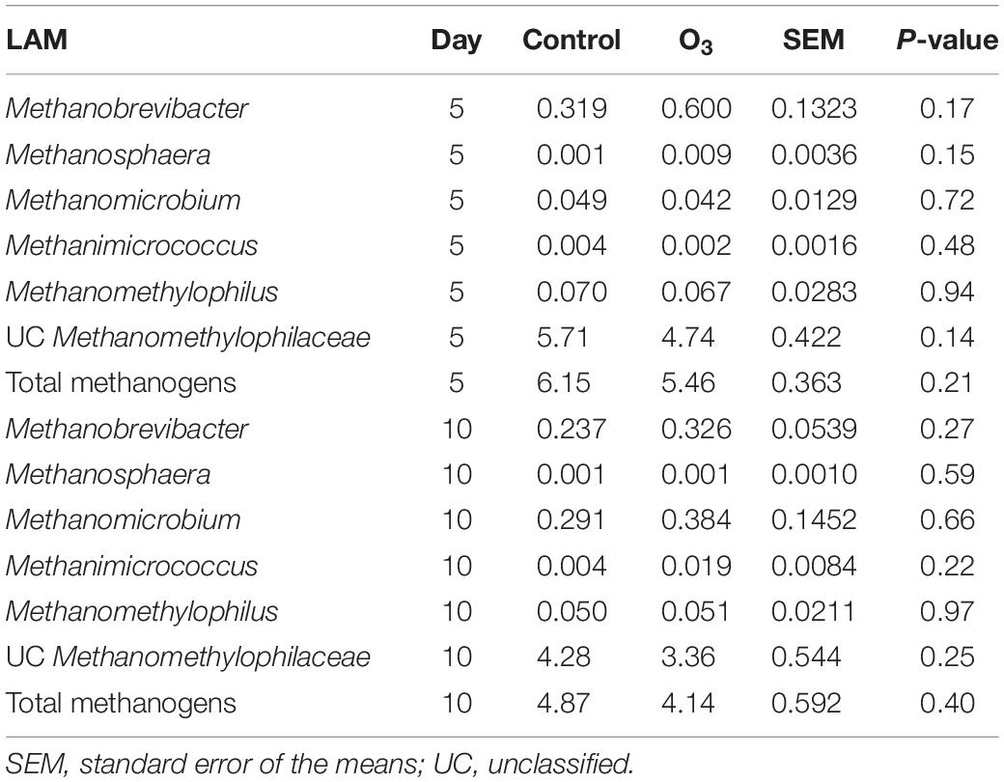Click the Control column header
This screenshot has width=1004, height=782.
click(x=572, y=40)
